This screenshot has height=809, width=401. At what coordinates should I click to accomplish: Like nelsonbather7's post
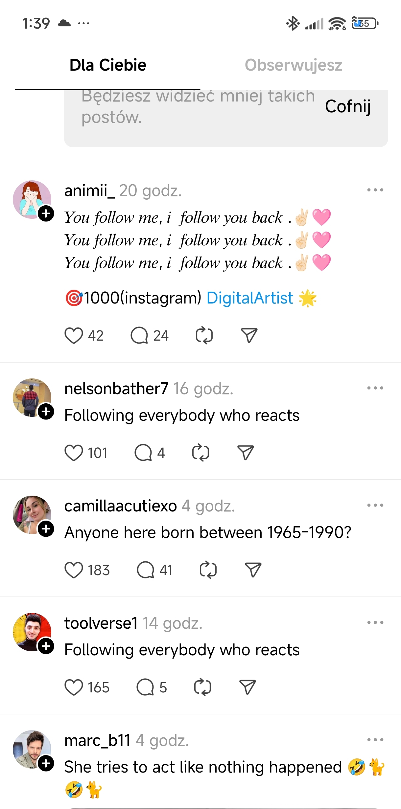pos(74,453)
